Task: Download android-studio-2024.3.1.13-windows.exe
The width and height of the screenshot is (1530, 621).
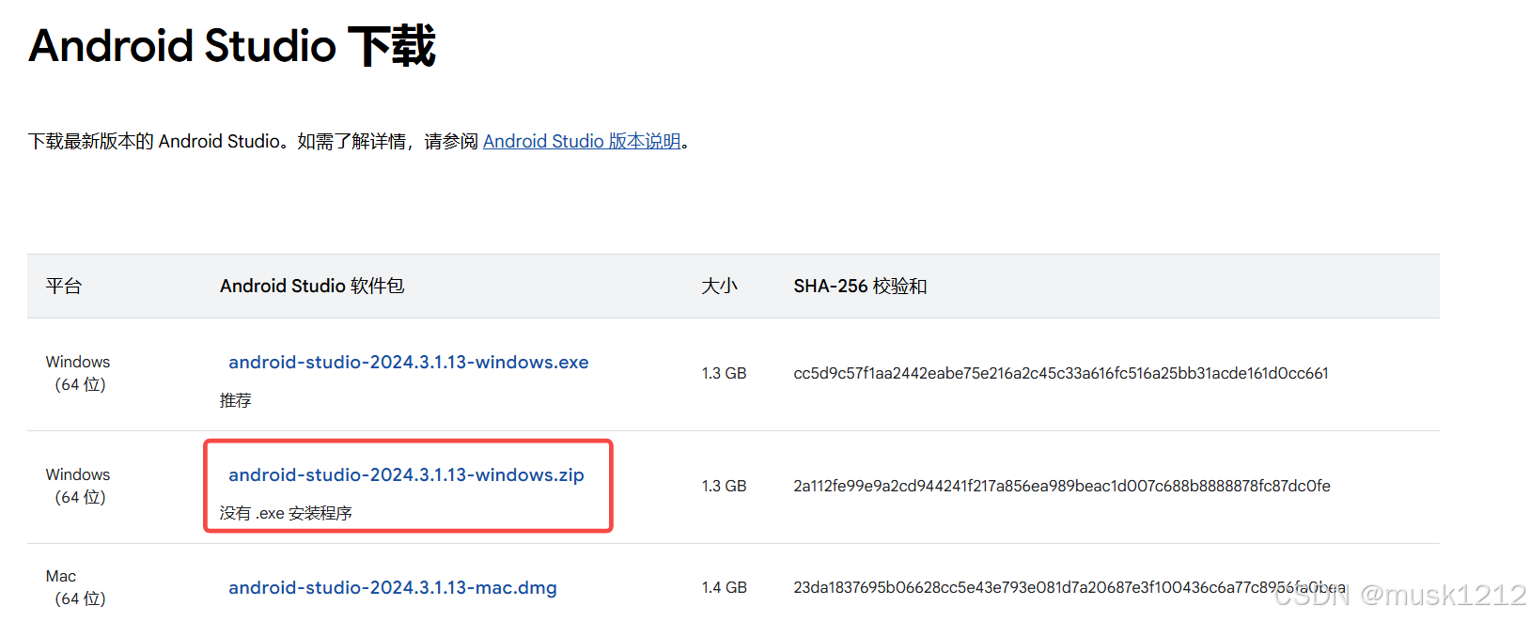Action: (x=409, y=362)
